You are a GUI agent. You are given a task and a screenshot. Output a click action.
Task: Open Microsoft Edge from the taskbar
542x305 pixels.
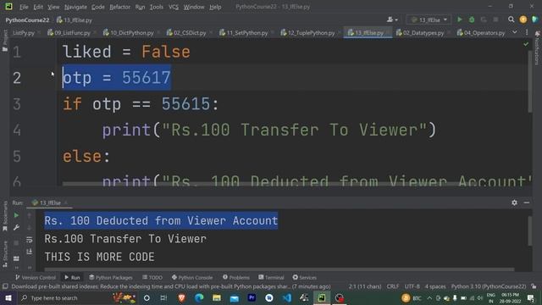pos(199,297)
